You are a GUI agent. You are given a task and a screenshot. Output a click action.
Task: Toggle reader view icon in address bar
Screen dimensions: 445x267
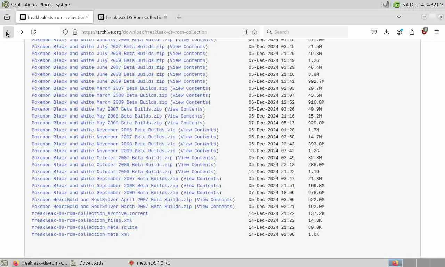click(x=245, y=32)
